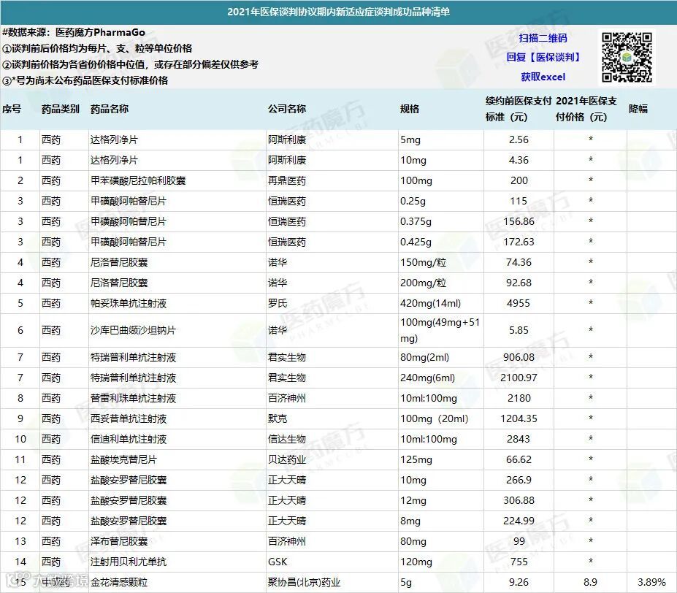
Task: Select the '100mg(49mg+51mg)' specification cell
Action: [440, 330]
